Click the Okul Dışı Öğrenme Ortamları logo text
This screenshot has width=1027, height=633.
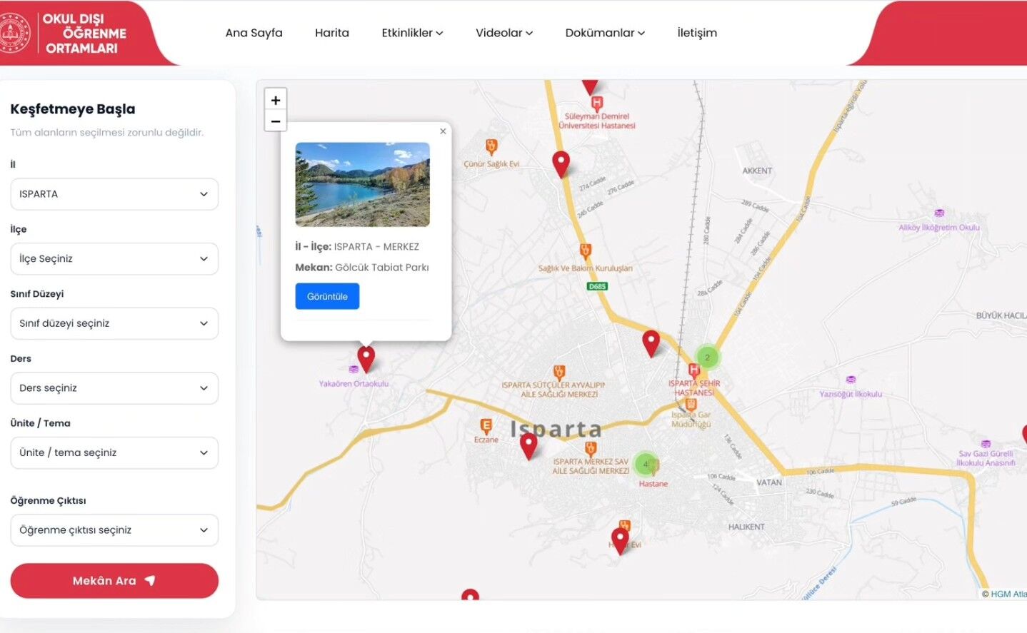tap(84, 34)
